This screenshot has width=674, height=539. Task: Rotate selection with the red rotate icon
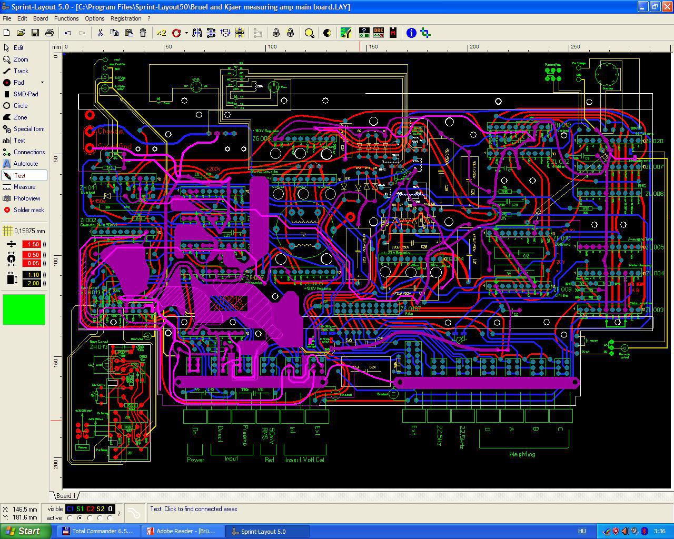176,33
